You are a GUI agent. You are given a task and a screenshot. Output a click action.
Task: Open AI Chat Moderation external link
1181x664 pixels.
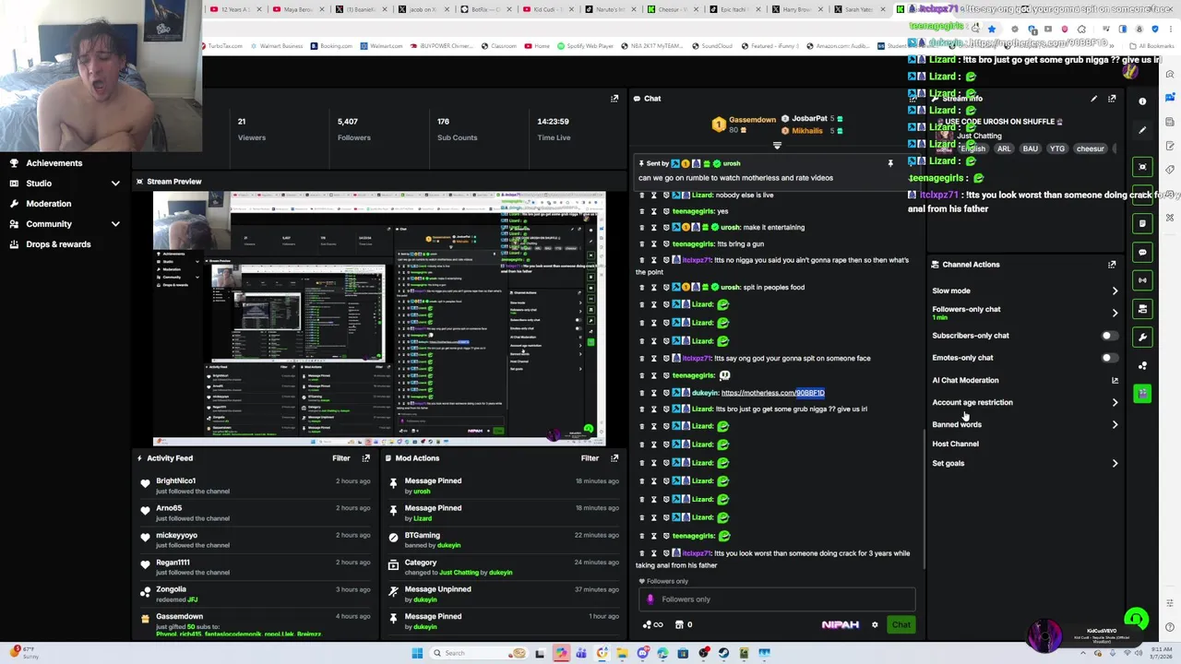coord(1115,380)
